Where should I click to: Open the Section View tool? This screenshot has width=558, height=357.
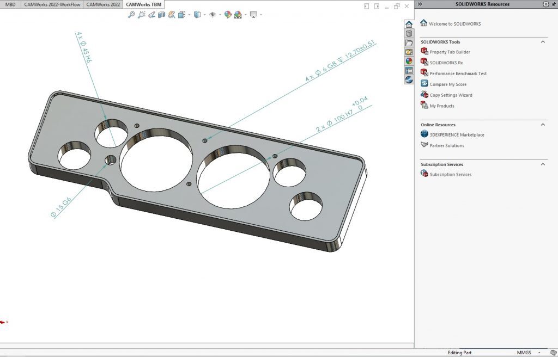tap(161, 15)
